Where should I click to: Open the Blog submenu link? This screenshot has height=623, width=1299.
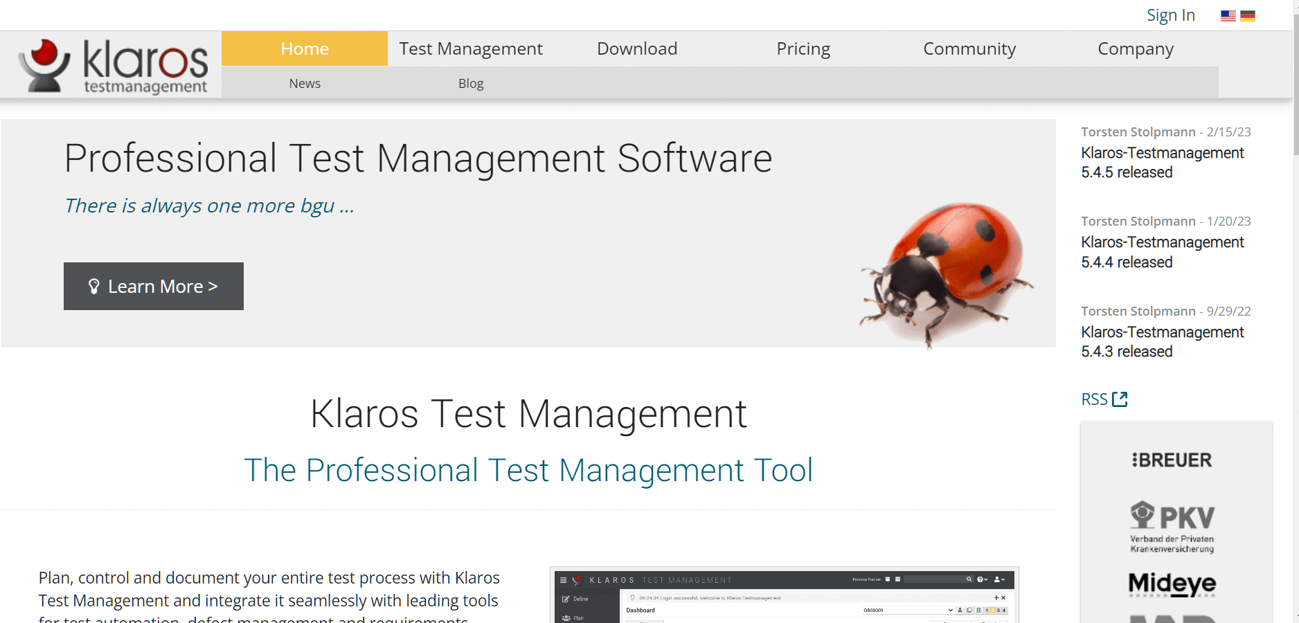471,83
